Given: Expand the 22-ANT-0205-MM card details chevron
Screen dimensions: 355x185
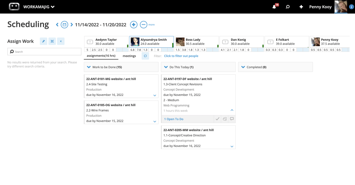Looking at the screenshot, I should [232, 147].
